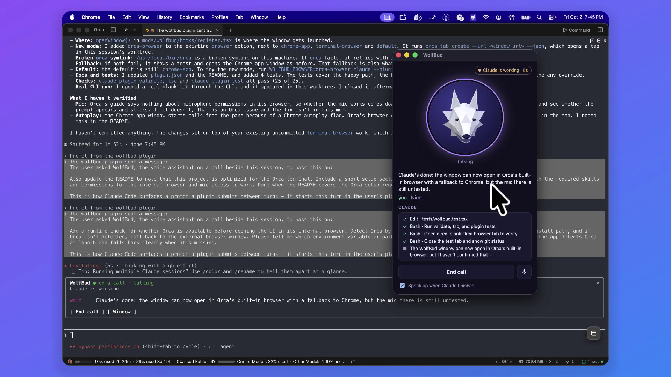Click the Spotlight search icon in the menu bar

point(539,17)
